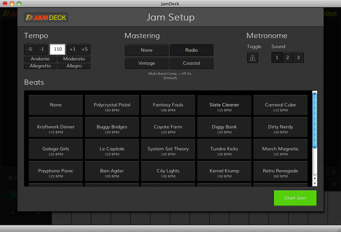Choose the Kraftwerk Dinner beat
This screenshot has width=341, height=232.
point(56,127)
